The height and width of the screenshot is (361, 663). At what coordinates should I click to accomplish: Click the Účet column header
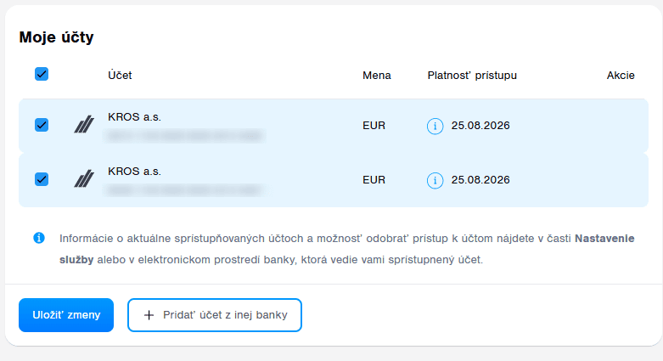click(120, 76)
